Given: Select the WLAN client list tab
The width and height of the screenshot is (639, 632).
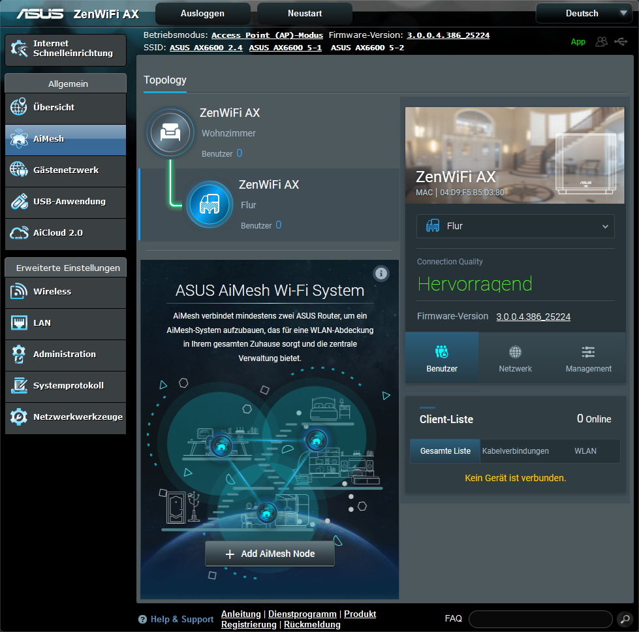Looking at the screenshot, I should pyautogui.click(x=585, y=451).
